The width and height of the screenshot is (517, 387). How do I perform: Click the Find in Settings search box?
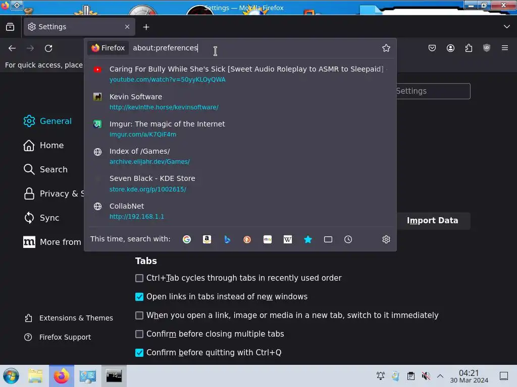click(433, 91)
